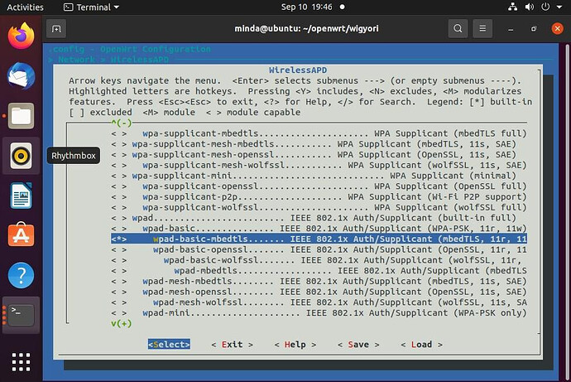Select the wpa-supplicant-wolfssl entry
The image size is (571, 382).
pyautogui.click(x=319, y=208)
